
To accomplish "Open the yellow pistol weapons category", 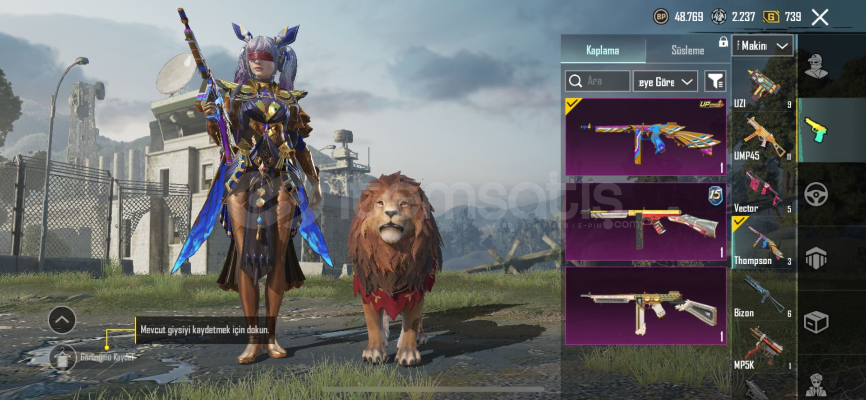I will [x=816, y=131].
